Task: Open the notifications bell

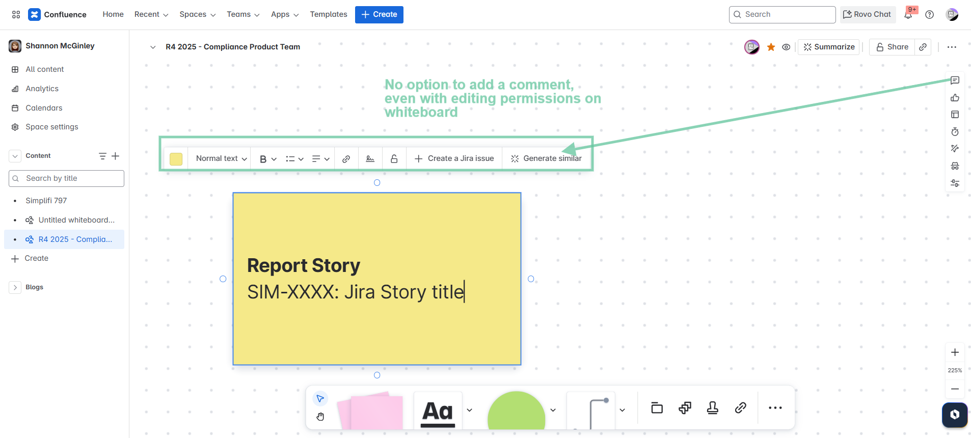Action: pos(908,15)
